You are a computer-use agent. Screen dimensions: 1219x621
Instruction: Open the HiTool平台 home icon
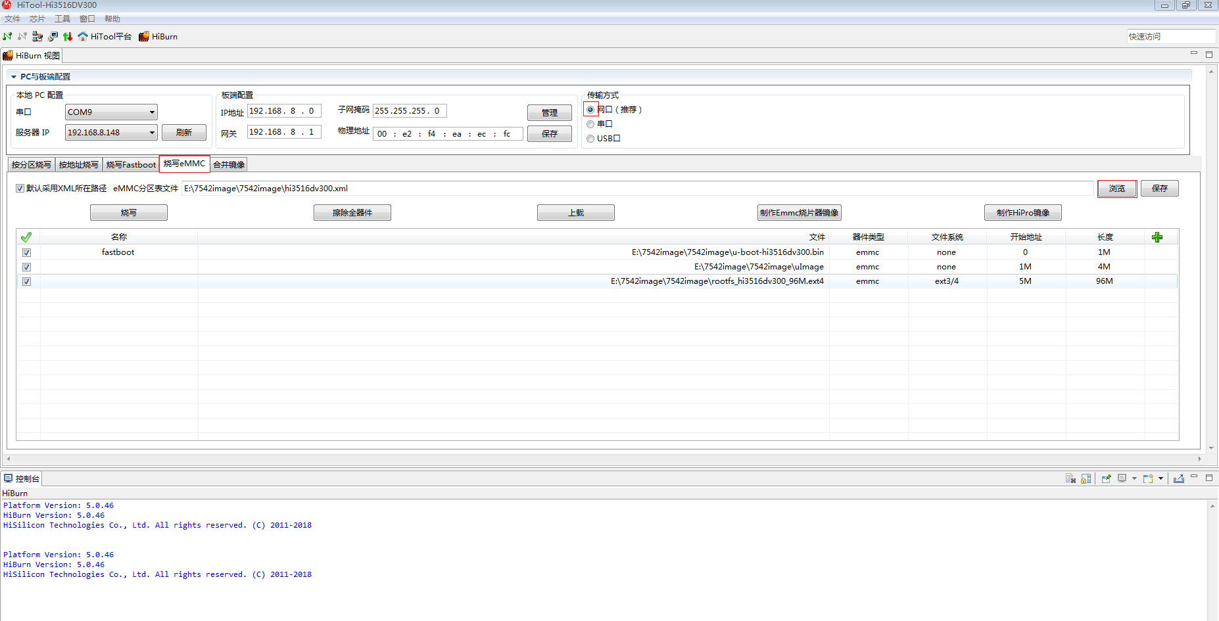click(83, 36)
